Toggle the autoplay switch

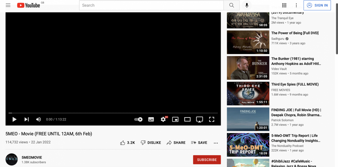138,119
